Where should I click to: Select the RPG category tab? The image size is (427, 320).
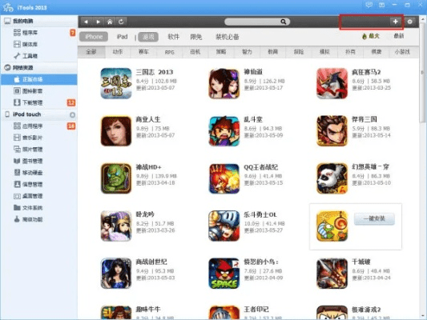(x=169, y=52)
